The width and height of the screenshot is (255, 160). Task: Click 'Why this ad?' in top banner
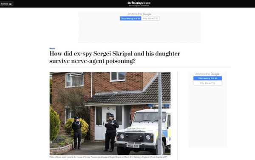click(150, 19)
